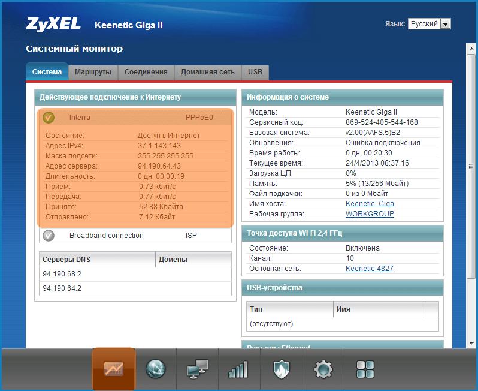Viewport: 478px width, 391px height.
Task: Click the WORKGROUP link
Action: pos(370,214)
